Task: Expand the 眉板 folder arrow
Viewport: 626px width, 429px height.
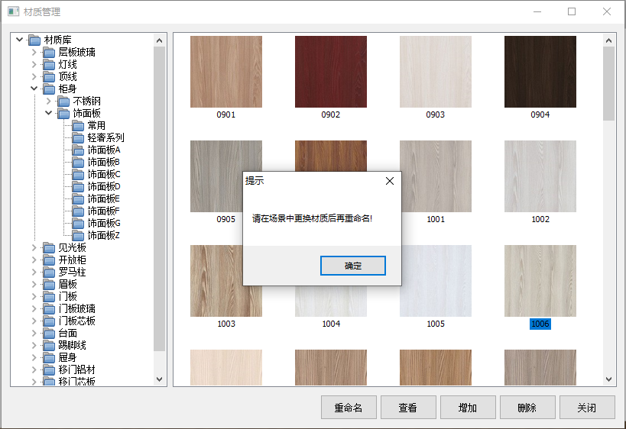Action: click(34, 284)
